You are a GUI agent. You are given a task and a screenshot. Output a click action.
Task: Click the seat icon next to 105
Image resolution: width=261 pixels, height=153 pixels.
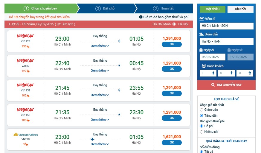(28, 120)
